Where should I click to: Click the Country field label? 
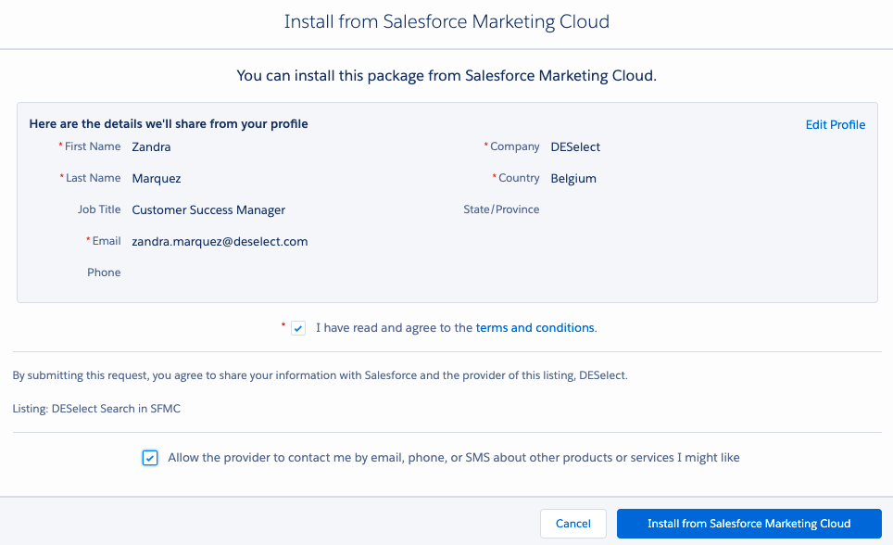tap(519, 178)
